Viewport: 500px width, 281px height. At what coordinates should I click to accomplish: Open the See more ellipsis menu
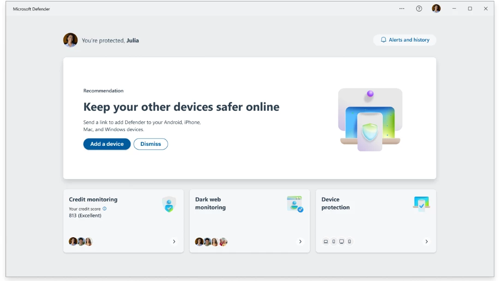click(x=402, y=8)
